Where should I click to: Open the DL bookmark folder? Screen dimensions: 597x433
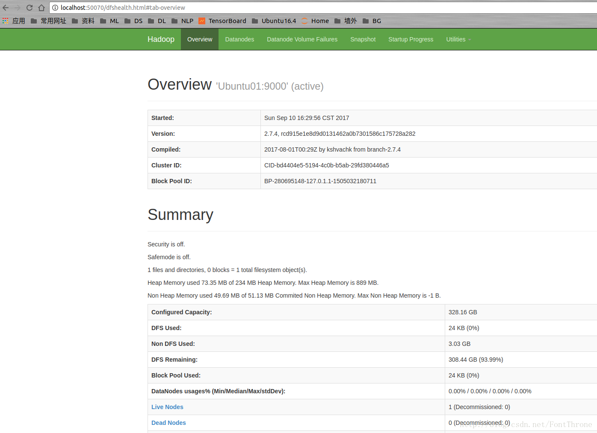(x=157, y=21)
